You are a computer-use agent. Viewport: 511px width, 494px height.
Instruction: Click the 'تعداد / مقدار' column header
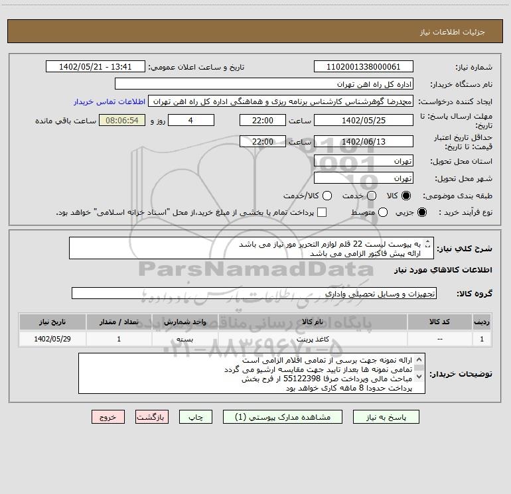coord(119,322)
